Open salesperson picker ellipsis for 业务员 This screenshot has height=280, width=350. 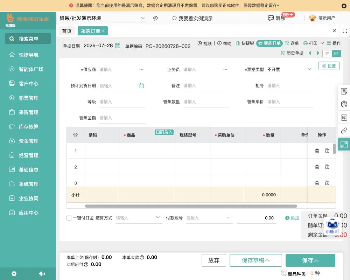coord(225,69)
